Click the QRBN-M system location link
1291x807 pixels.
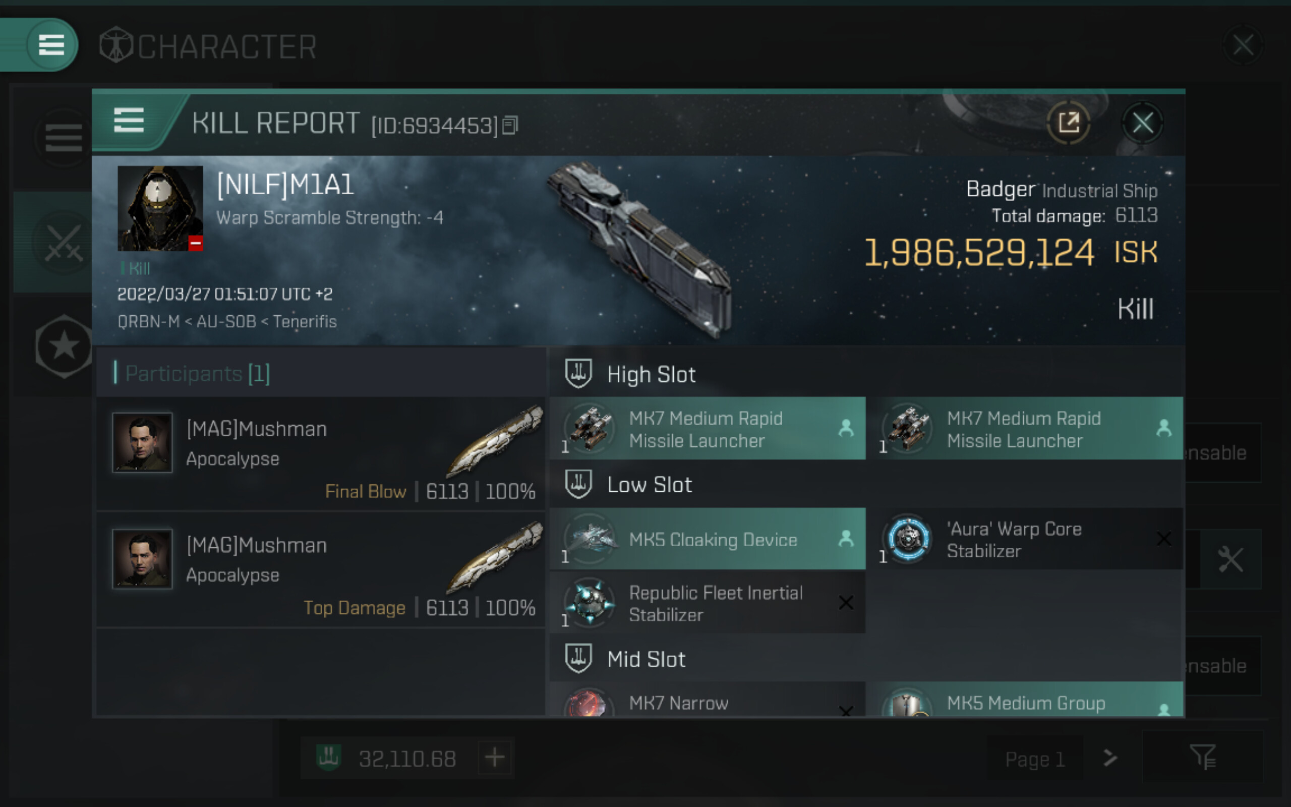point(148,322)
